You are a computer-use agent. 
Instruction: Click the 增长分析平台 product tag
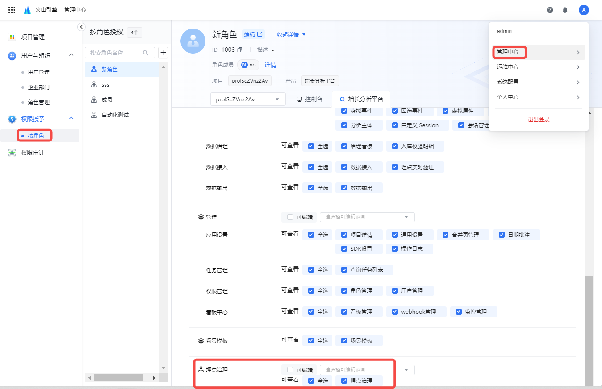pyautogui.click(x=320, y=81)
